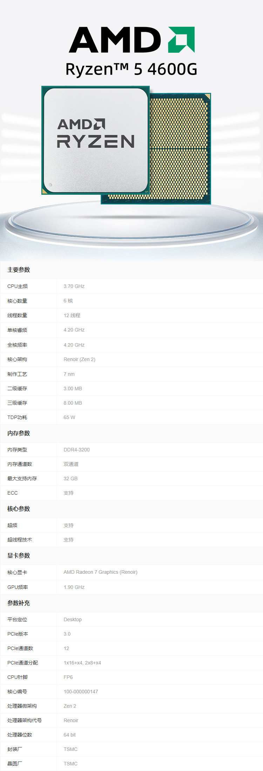Click the 晶圆厂 row label
263x771 pixels.
click(15, 764)
